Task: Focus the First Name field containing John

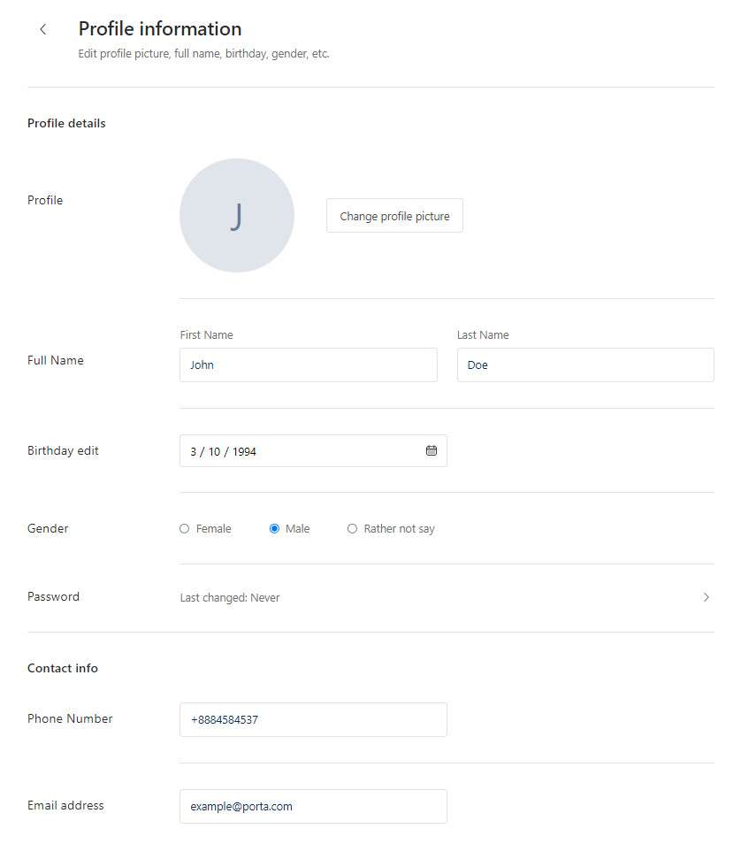Action: 309,365
